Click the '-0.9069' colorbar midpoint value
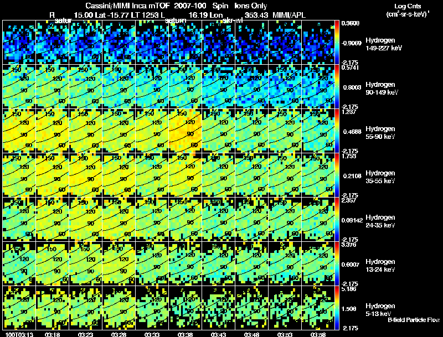This screenshot has height=337, width=443. click(x=351, y=43)
